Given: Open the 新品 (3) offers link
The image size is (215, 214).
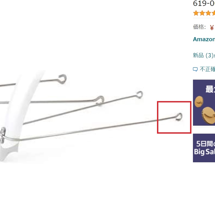Looking at the screenshot, I should 204,55.
